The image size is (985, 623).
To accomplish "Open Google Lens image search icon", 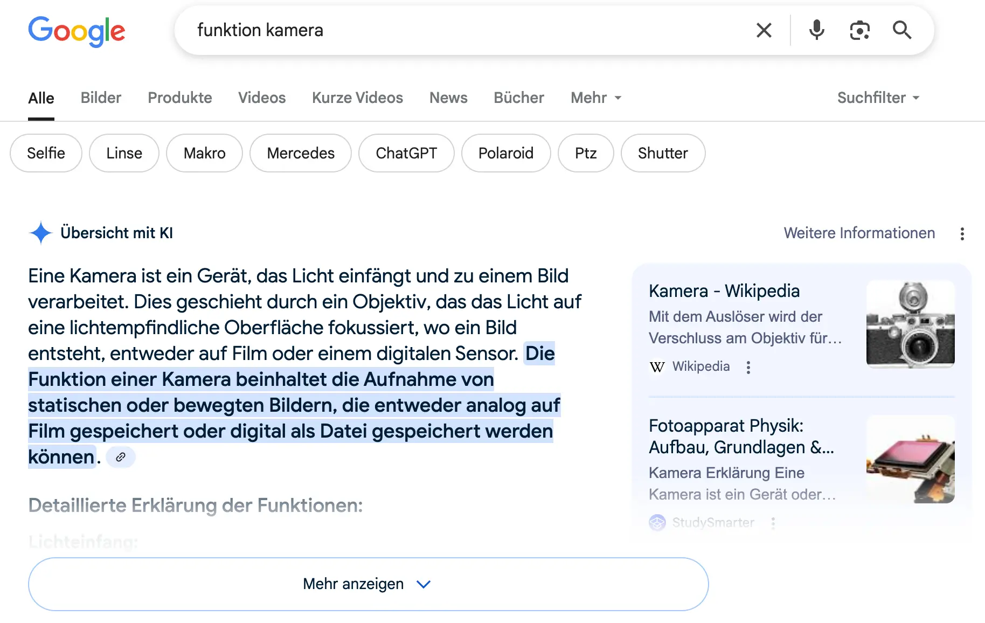I will point(859,30).
